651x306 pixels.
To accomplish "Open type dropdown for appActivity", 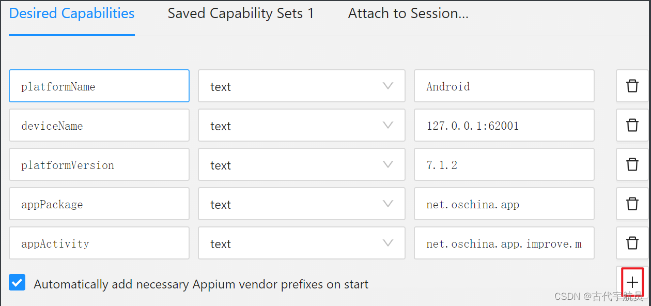I will 301,243.
